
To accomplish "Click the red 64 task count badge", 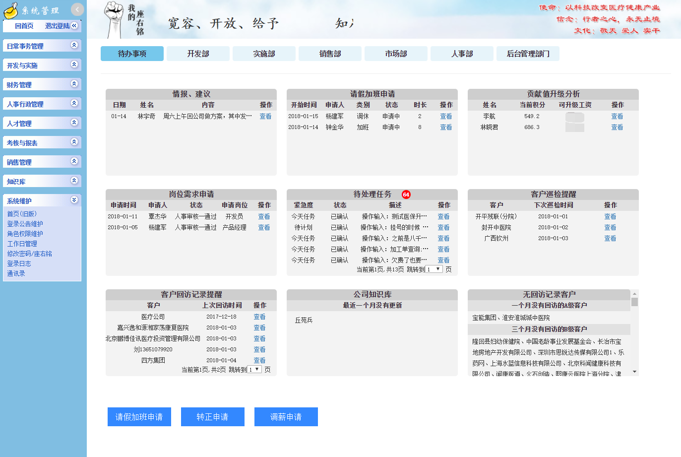I will [406, 195].
